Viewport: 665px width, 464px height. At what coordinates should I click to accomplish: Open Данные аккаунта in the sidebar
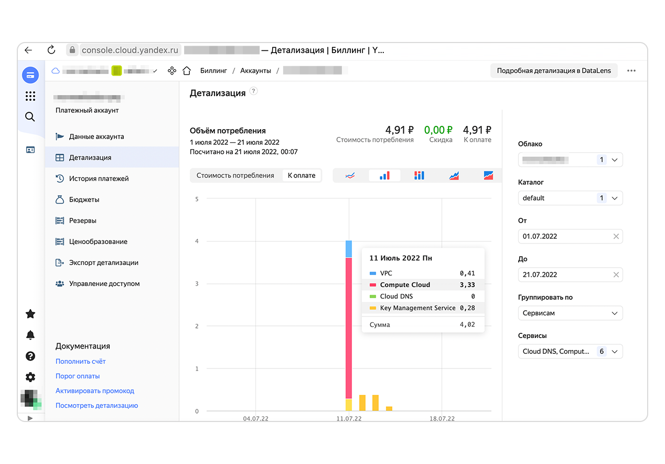(112, 136)
